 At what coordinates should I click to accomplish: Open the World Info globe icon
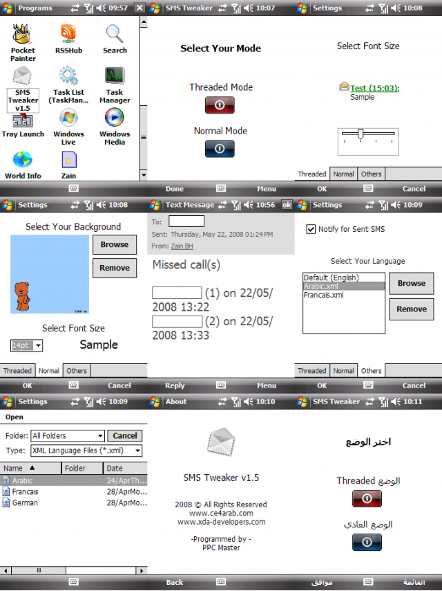23,159
